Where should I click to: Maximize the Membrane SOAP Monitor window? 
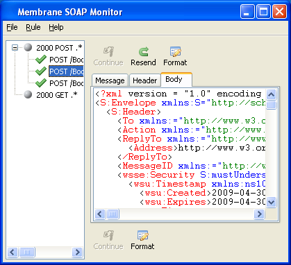263,11
